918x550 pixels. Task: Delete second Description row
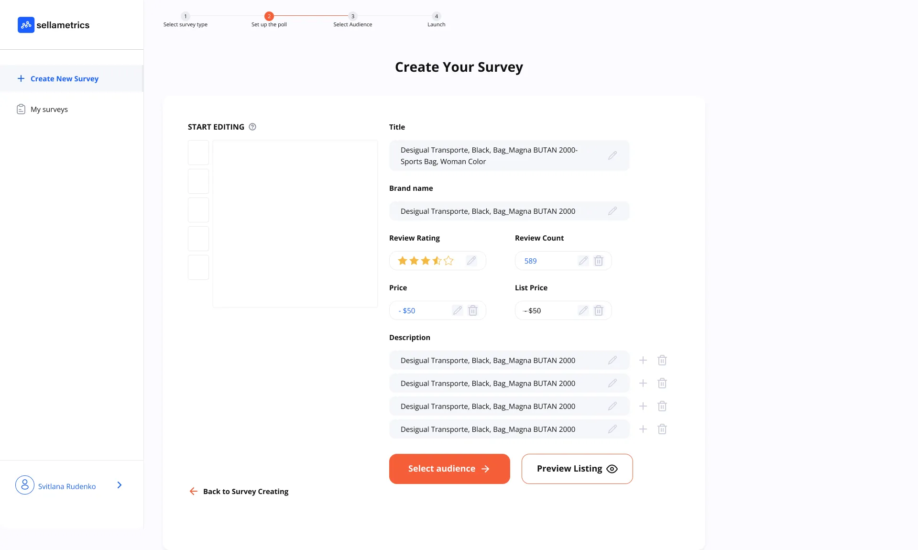pyautogui.click(x=662, y=383)
